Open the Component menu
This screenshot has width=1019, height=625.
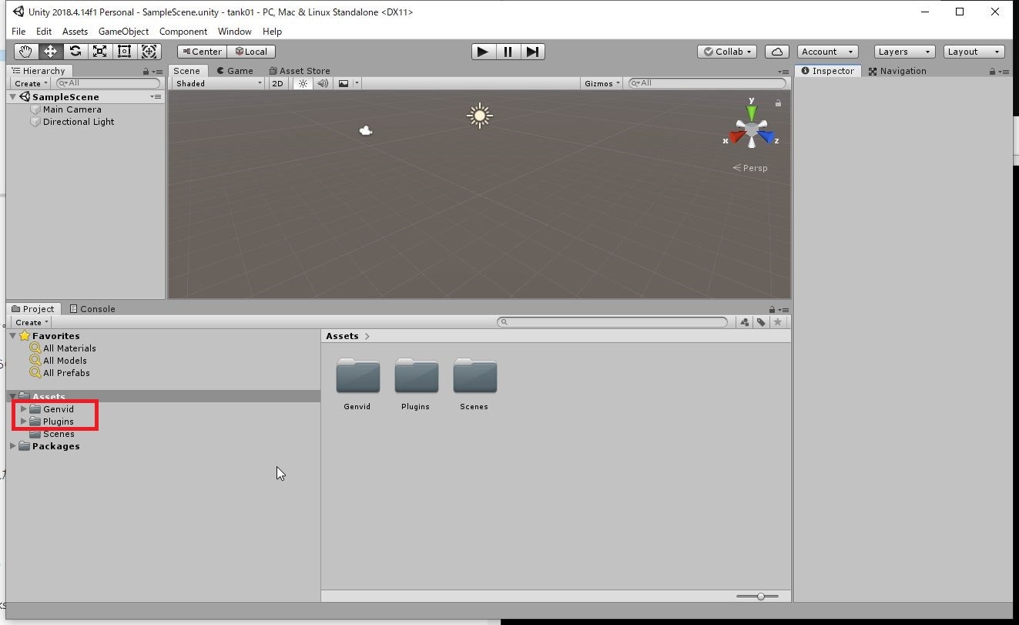pos(183,32)
